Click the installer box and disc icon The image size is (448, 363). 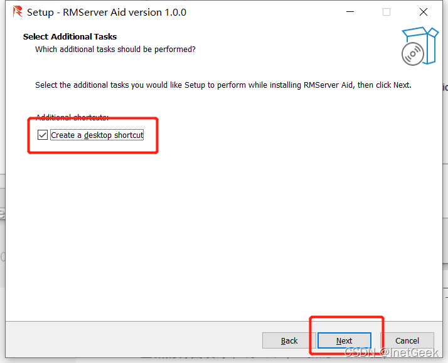pyautogui.click(x=419, y=46)
